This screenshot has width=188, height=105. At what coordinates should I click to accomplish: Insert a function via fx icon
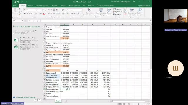pyautogui.click(x=38, y=21)
